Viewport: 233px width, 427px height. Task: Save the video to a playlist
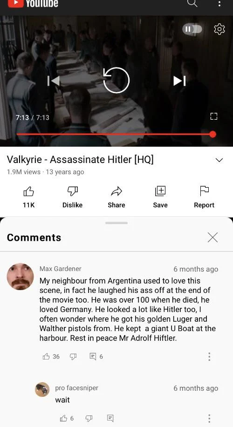(x=160, y=197)
